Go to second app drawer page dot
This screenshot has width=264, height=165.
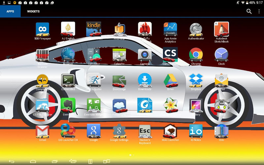tap(134, 155)
